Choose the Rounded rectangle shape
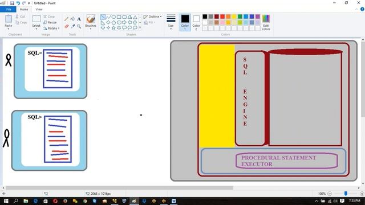The height and width of the screenshot is (205, 365). point(124,17)
